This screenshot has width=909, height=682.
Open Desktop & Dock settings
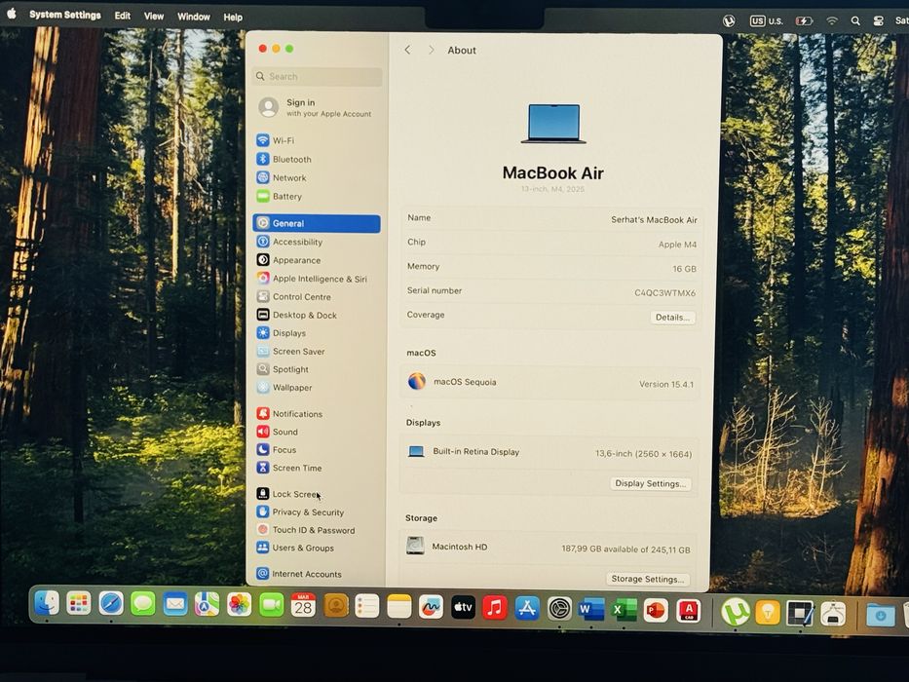[304, 315]
